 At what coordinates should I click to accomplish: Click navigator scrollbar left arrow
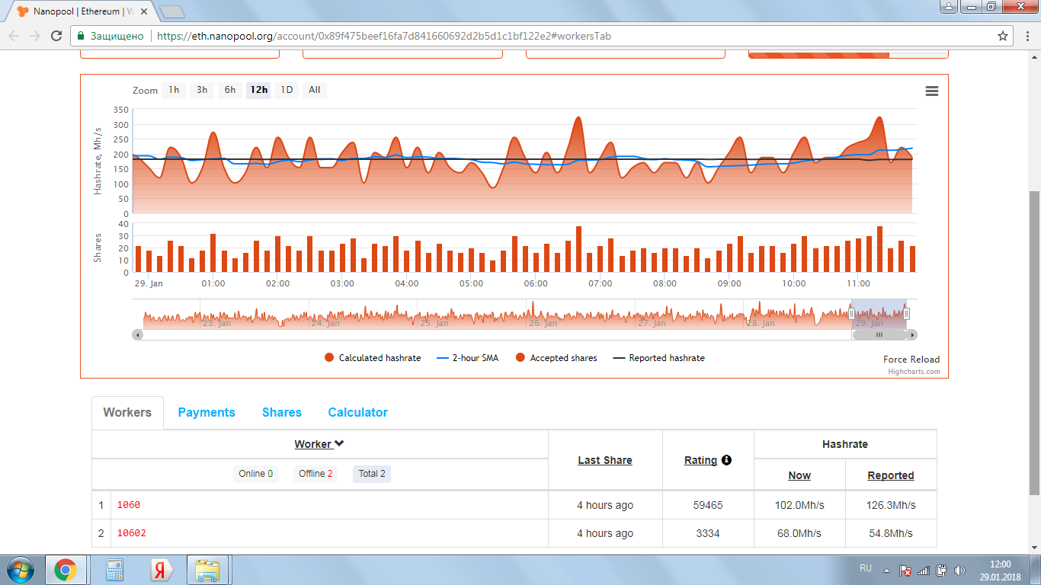click(137, 334)
